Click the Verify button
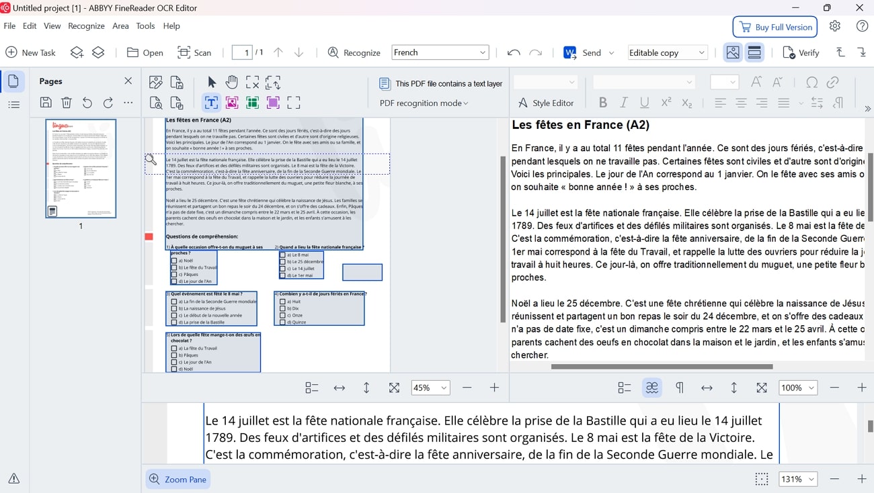Image resolution: width=874 pixels, height=493 pixels. coord(801,52)
